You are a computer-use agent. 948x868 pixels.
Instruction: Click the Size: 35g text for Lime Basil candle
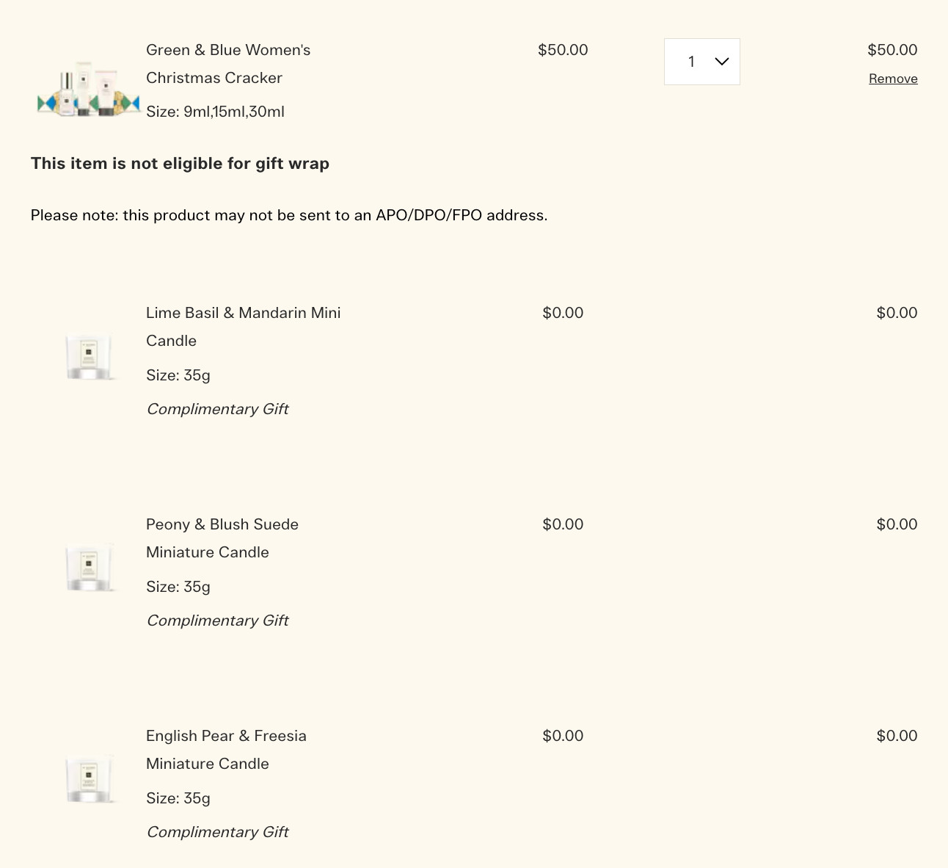[178, 375]
